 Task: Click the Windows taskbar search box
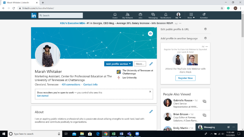pyautogui.click(x=35, y=134)
